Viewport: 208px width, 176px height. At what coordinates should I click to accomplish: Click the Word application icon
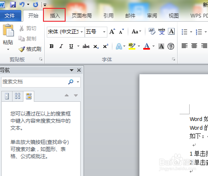[2, 5]
